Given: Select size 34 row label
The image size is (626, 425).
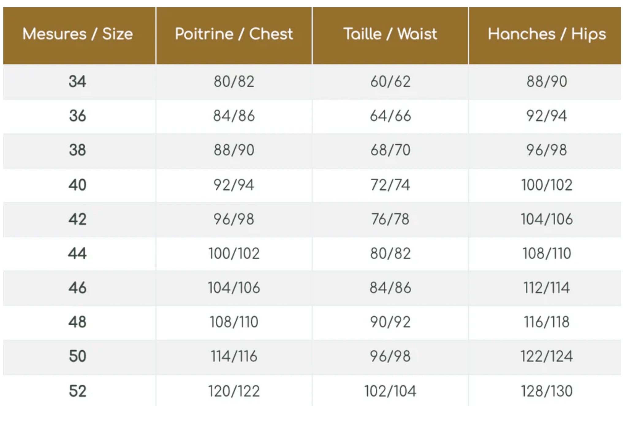Looking at the screenshot, I should (x=78, y=82).
